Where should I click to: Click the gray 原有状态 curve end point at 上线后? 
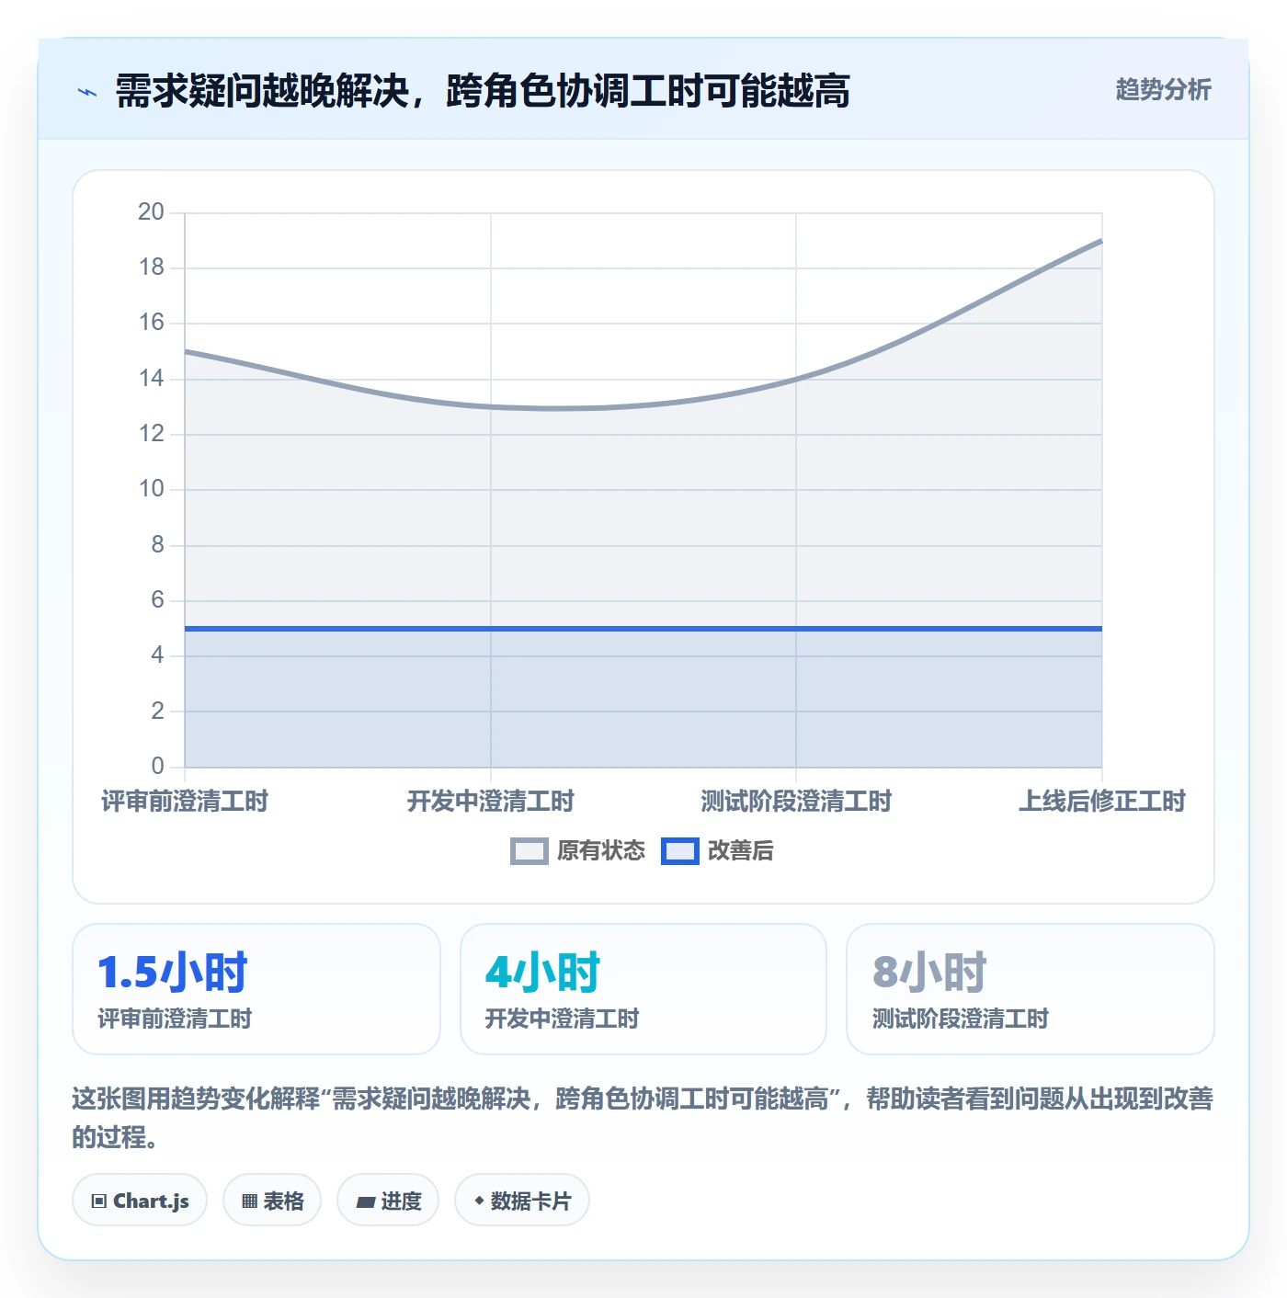click(1100, 242)
